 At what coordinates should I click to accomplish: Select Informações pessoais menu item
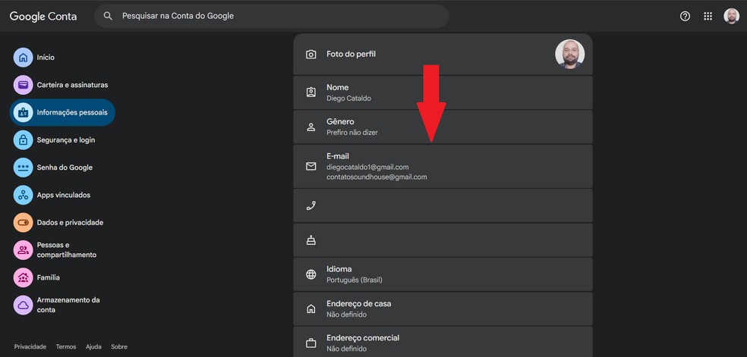62,113
